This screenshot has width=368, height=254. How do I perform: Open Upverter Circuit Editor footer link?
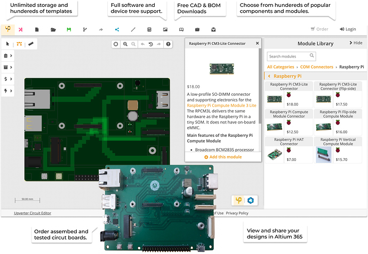tap(33, 213)
